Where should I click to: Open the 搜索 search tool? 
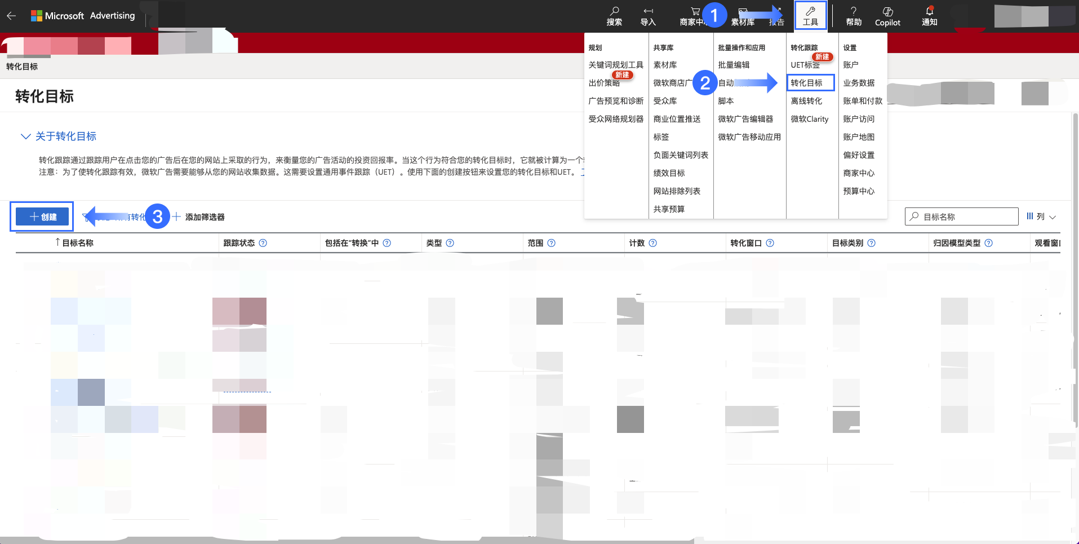click(x=614, y=16)
